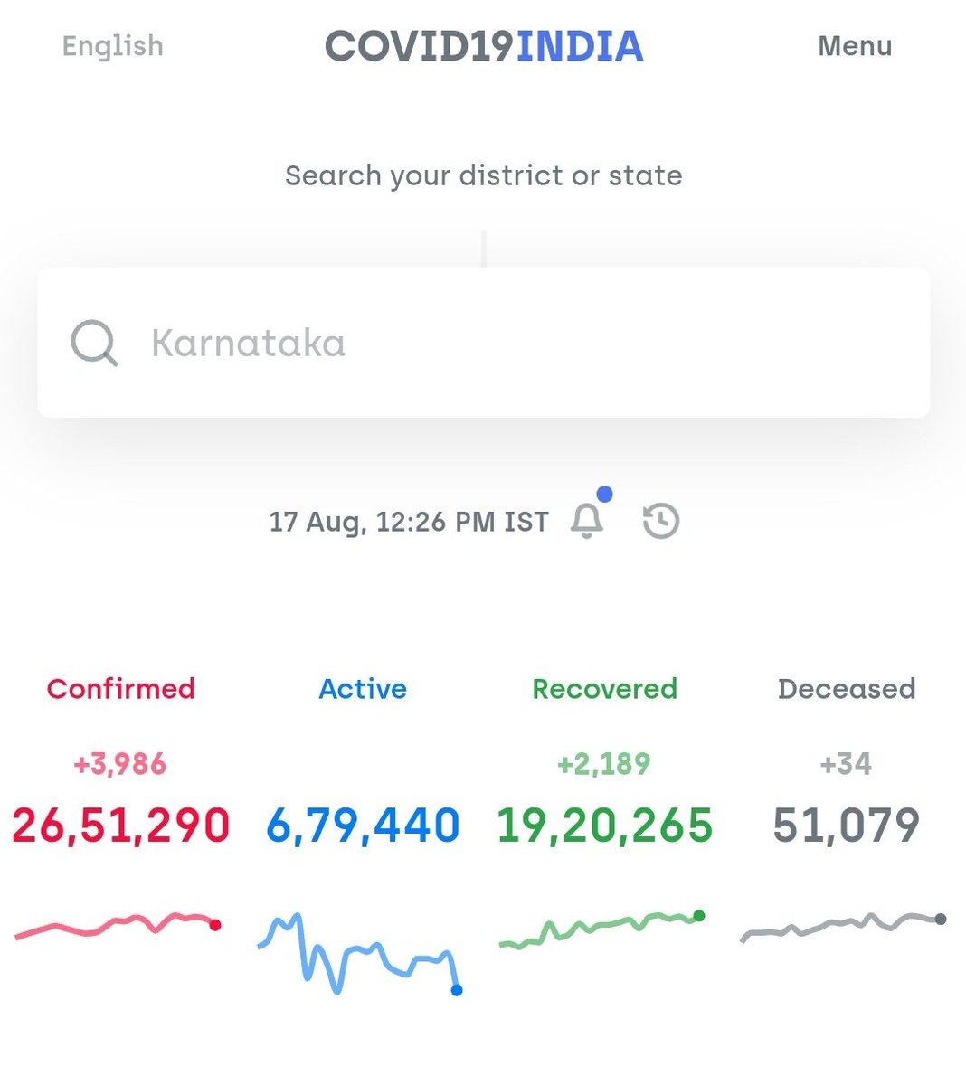This screenshot has width=966, height=1085.
Task: Click the red Confirmed trend sparkline
Action: (118, 926)
